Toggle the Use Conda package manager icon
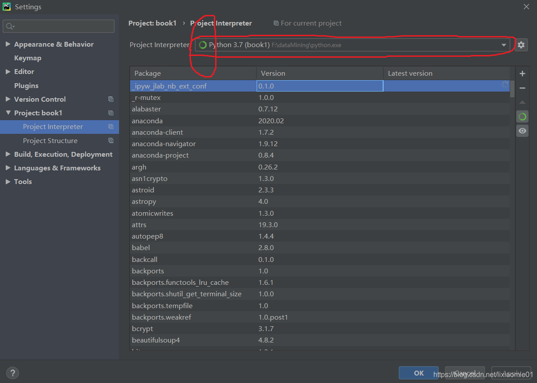537x383 pixels. point(522,117)
